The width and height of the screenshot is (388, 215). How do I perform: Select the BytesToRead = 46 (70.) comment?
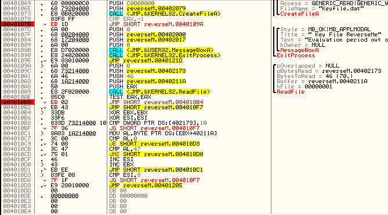[315, 76]
